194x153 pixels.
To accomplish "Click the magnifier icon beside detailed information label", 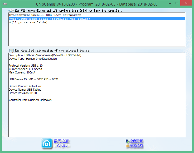I will [x=11, y=50].
